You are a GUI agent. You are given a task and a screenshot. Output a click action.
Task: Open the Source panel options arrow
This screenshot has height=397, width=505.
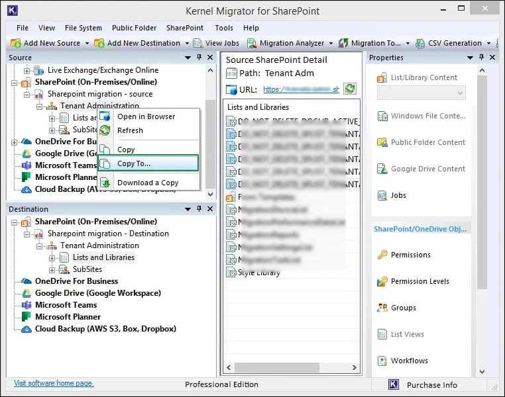click(188, 58)
